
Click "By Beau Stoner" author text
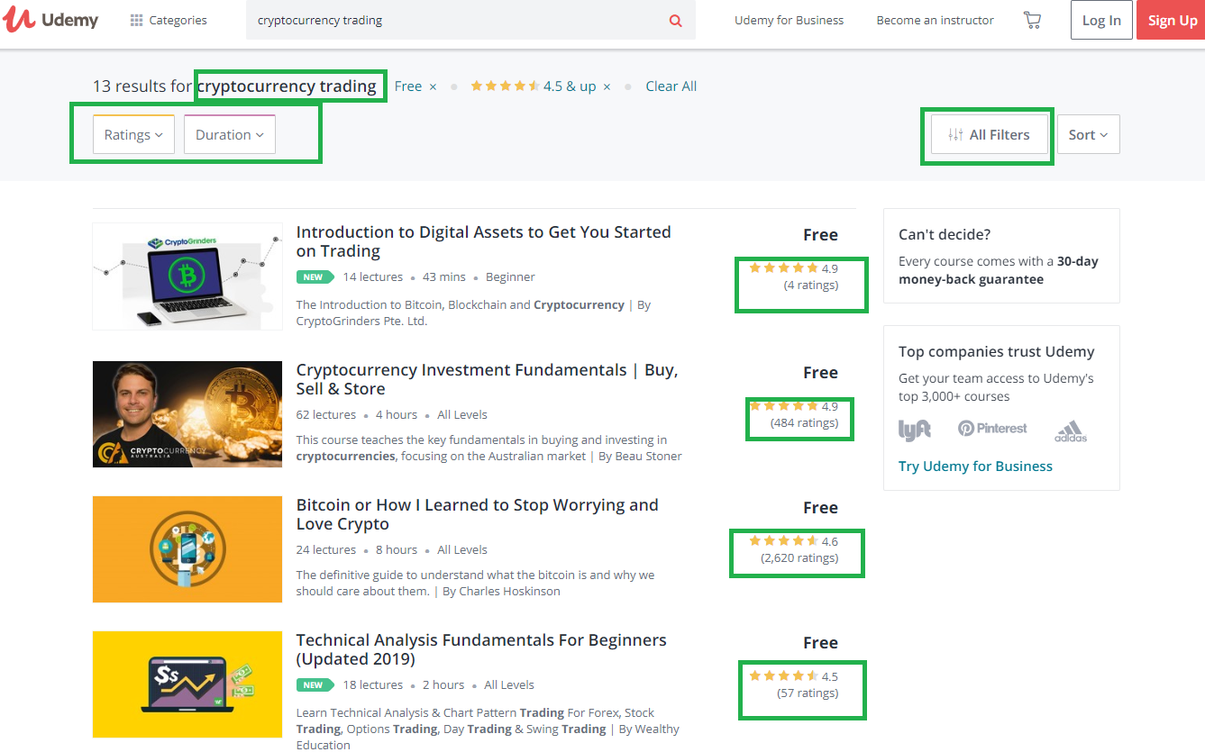640,457
